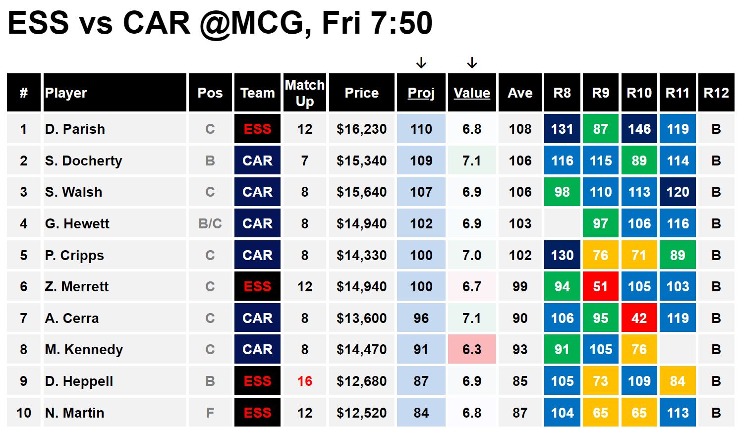Select S. Walsh's R11 score 120
This screenshot has height=429, width=738.
coord(678,192)
